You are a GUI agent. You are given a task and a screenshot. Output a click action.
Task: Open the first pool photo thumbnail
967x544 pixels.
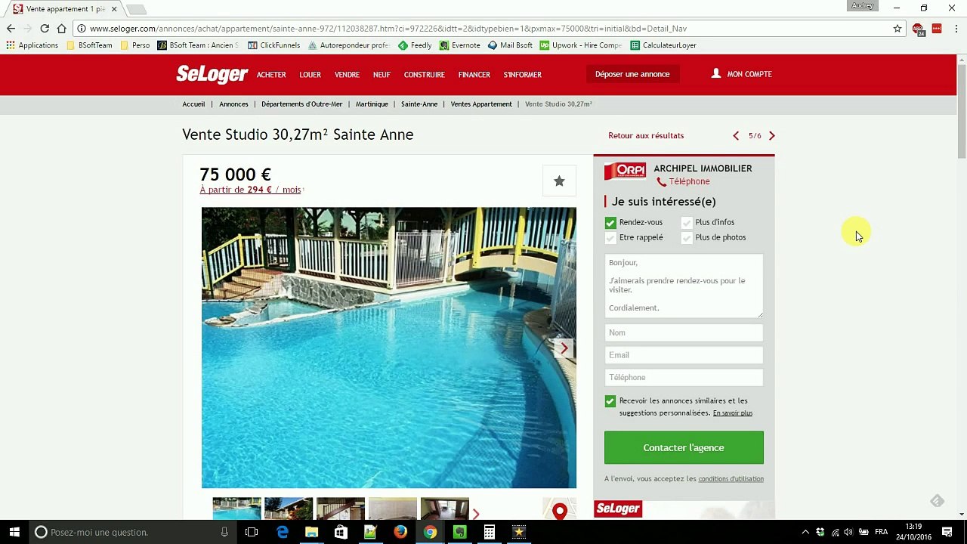236,508
